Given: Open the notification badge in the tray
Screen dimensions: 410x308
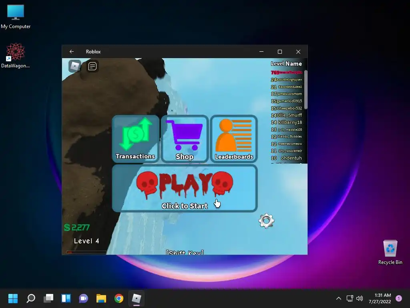Looking at the screenshot, I should click(x=399, y=298).
